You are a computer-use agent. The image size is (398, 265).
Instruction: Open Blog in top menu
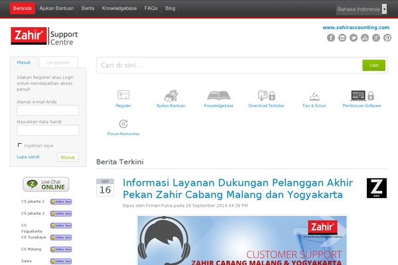point(170,9)
